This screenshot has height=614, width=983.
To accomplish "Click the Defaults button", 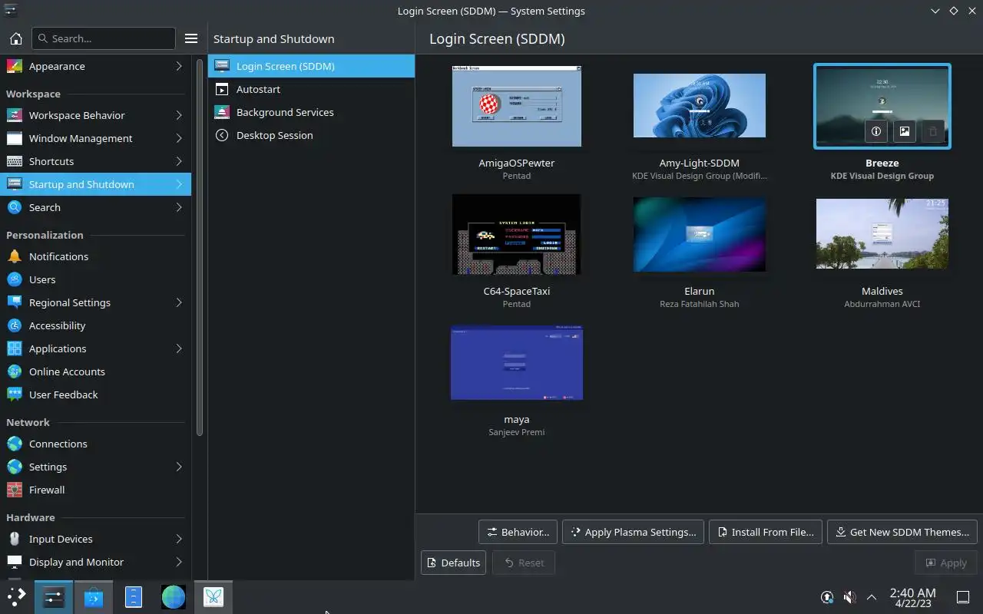I will 453,563.
